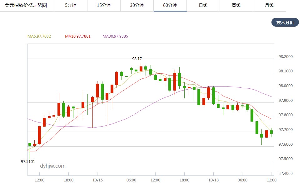The height and width of the screenshot is (183, 303).
Task: Click the 98.2000 price axis label
Action: click(286, 57)
